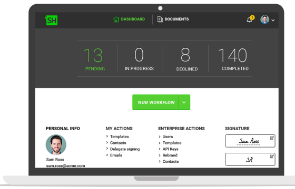This screenshot has width=295, height=189.
Task: Expand the New Workflow dropdown arrow
Action: coord(184,102)
